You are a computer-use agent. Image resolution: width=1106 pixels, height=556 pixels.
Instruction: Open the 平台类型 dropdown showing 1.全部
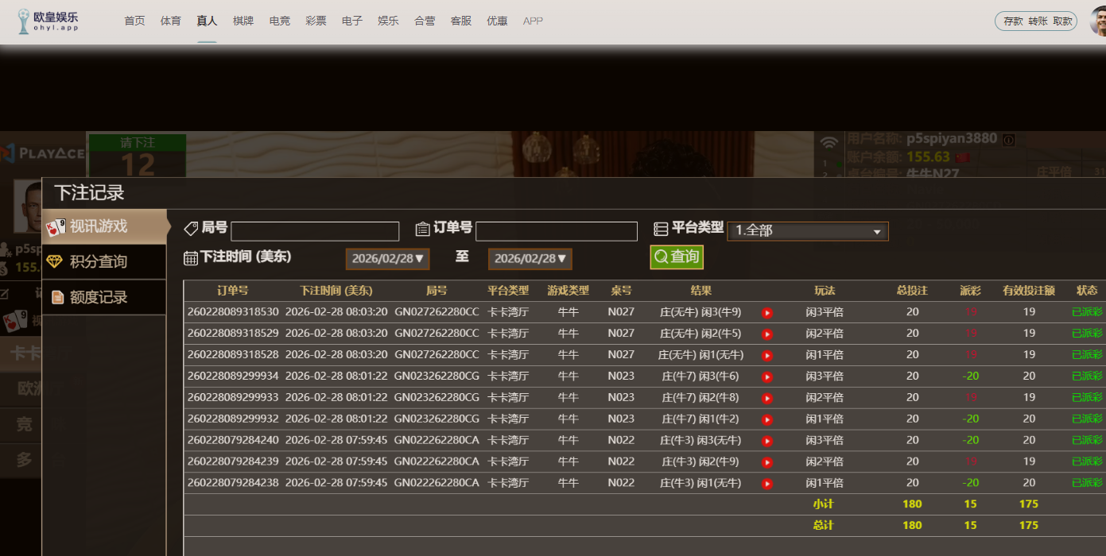coord(807,231)
